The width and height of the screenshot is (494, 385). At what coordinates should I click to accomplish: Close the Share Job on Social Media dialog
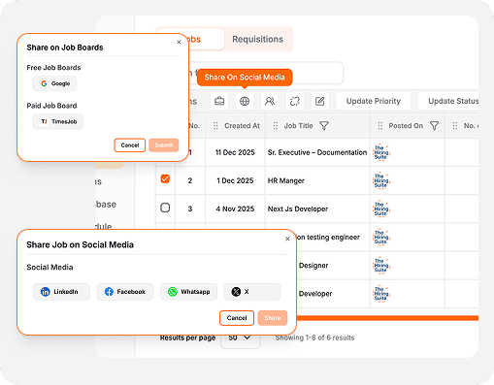click(x=287, y=239)
